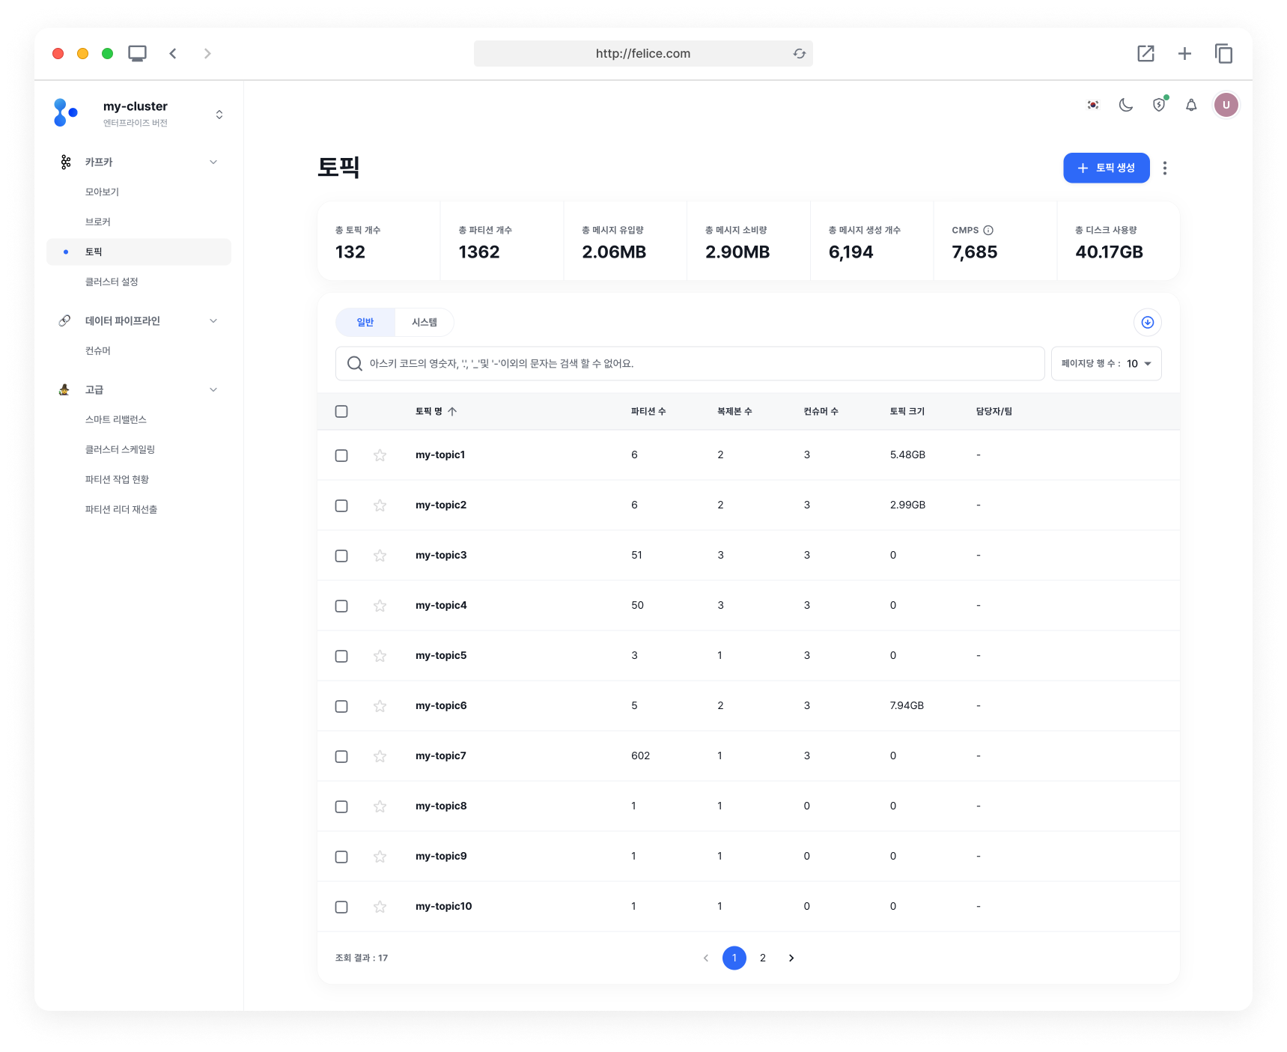The width and height of the screenshot is (1287, 1052).
Task: Click the 토픽 생성 button
Action: (1106, 168)
